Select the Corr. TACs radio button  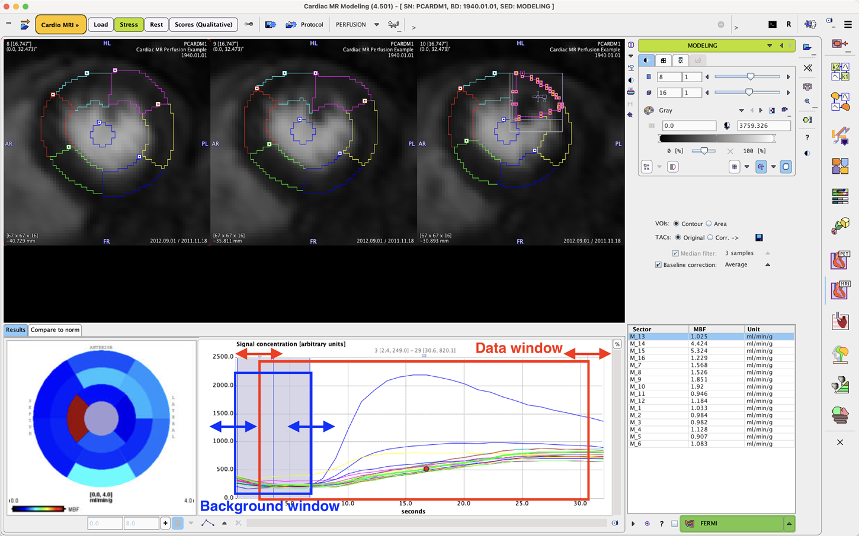click(710, 237)
